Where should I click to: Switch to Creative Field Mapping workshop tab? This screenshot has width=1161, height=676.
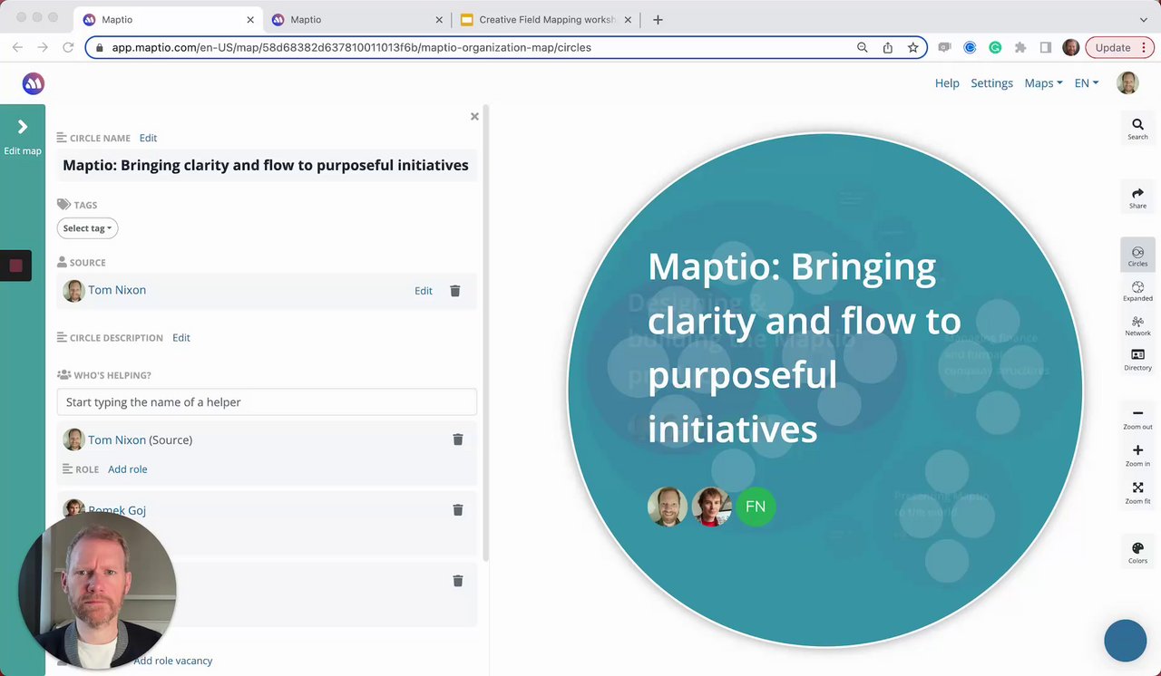click(547, 19)
